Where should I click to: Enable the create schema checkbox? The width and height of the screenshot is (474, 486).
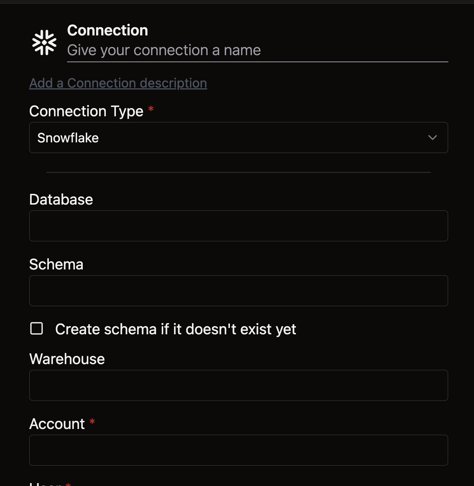37,329
